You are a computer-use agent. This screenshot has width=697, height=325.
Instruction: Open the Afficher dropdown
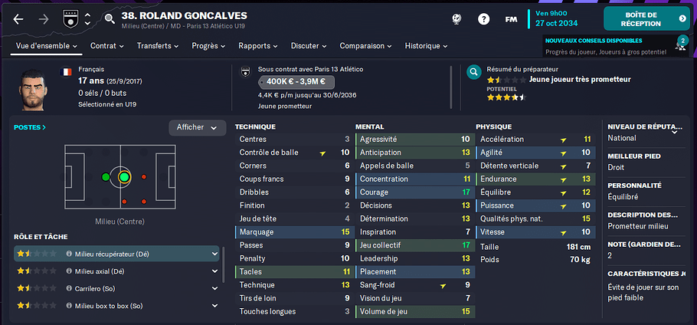pyautogui.click(x=198, y=127)
